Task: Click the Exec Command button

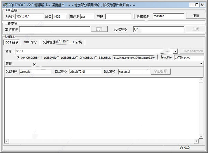Action: tap(193, 51)
